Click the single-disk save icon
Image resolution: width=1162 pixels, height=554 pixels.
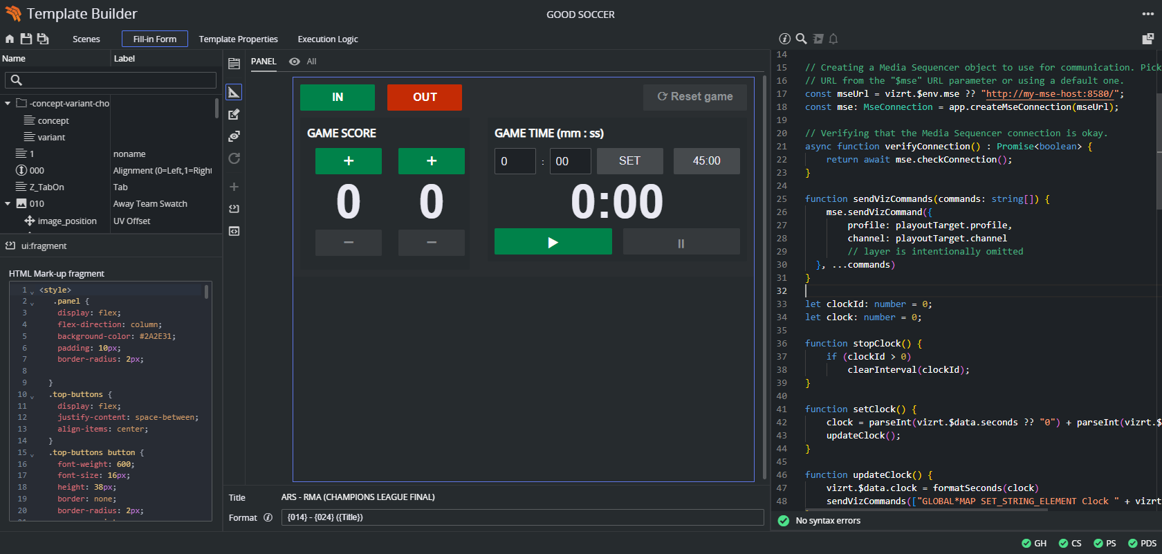[26, 39]
